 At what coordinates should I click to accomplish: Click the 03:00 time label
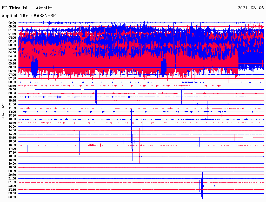click(x=12, y=45)
